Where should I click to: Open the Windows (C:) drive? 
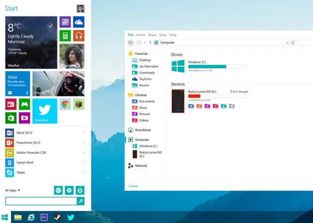[x=209, y=66]
